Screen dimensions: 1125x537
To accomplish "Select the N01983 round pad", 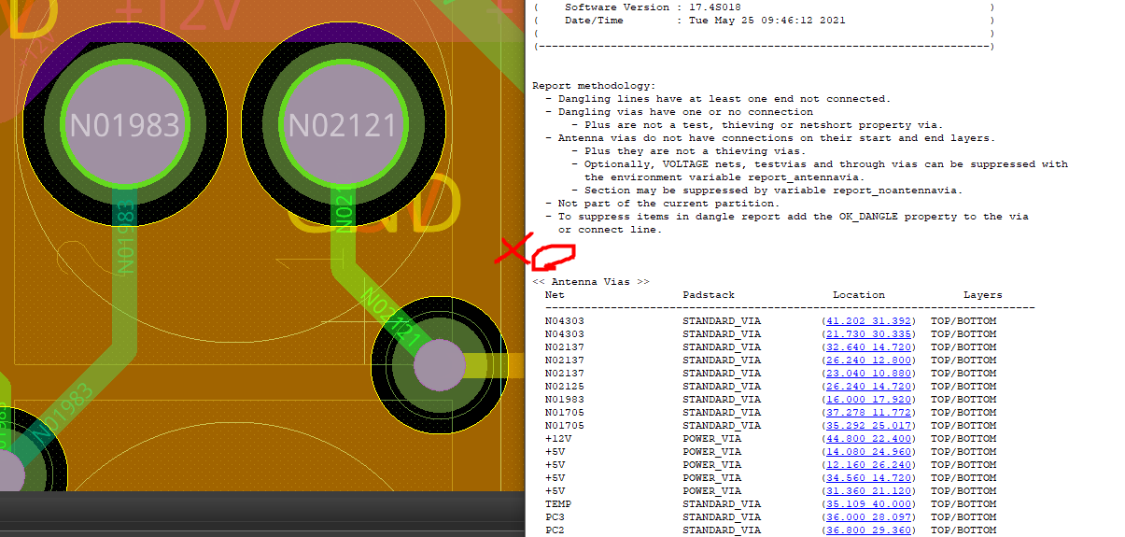I will 125,124.
